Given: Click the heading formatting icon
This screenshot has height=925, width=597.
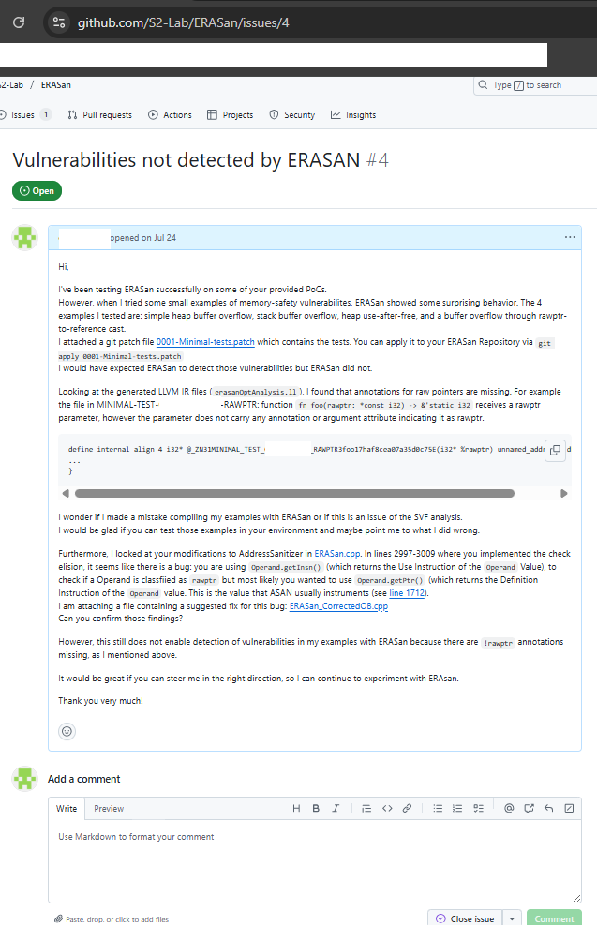Looking at the screenshot, I should 296,808.
